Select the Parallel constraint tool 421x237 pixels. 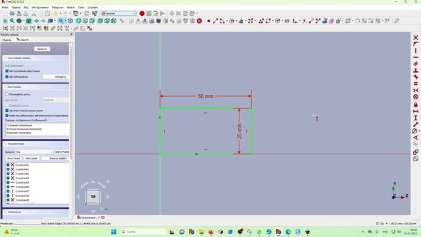[x=416, y=64]
